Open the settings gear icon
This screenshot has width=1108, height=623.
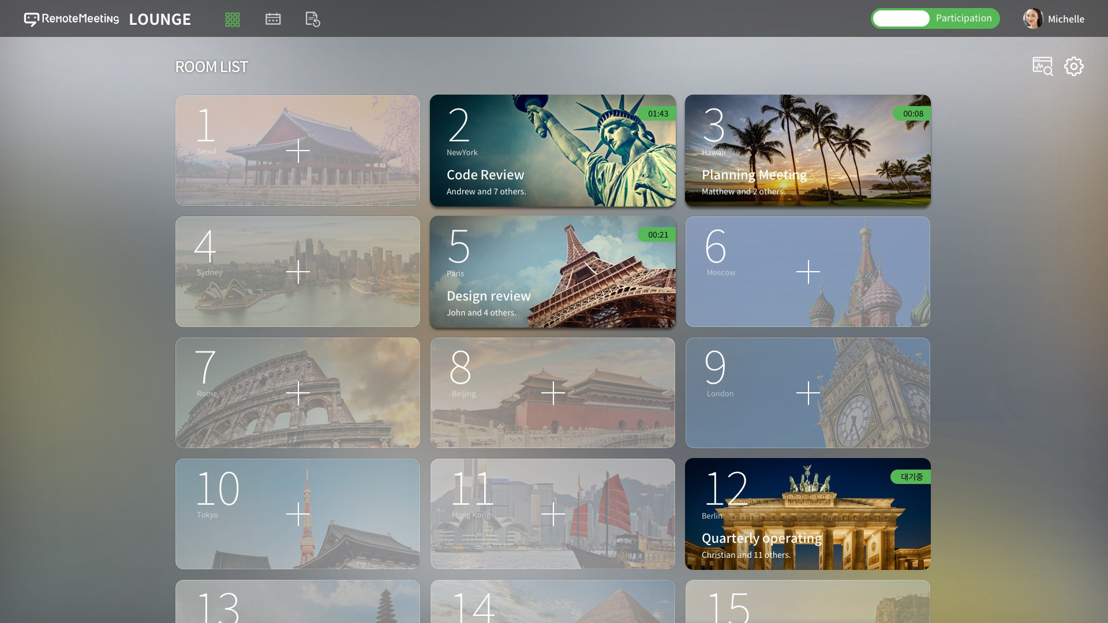pyautogui.click(x=1073, y=66)
